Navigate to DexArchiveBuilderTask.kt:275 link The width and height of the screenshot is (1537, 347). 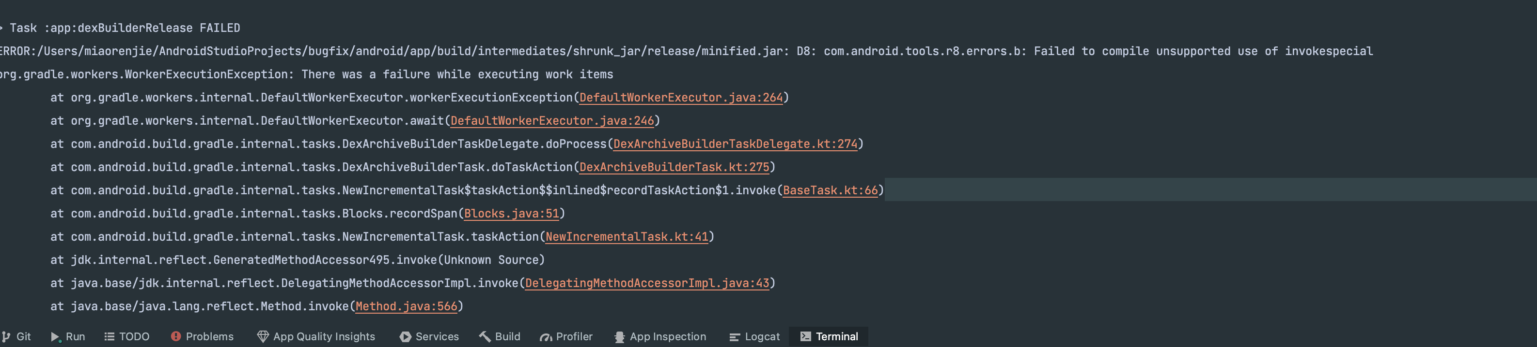coord(674,167)
